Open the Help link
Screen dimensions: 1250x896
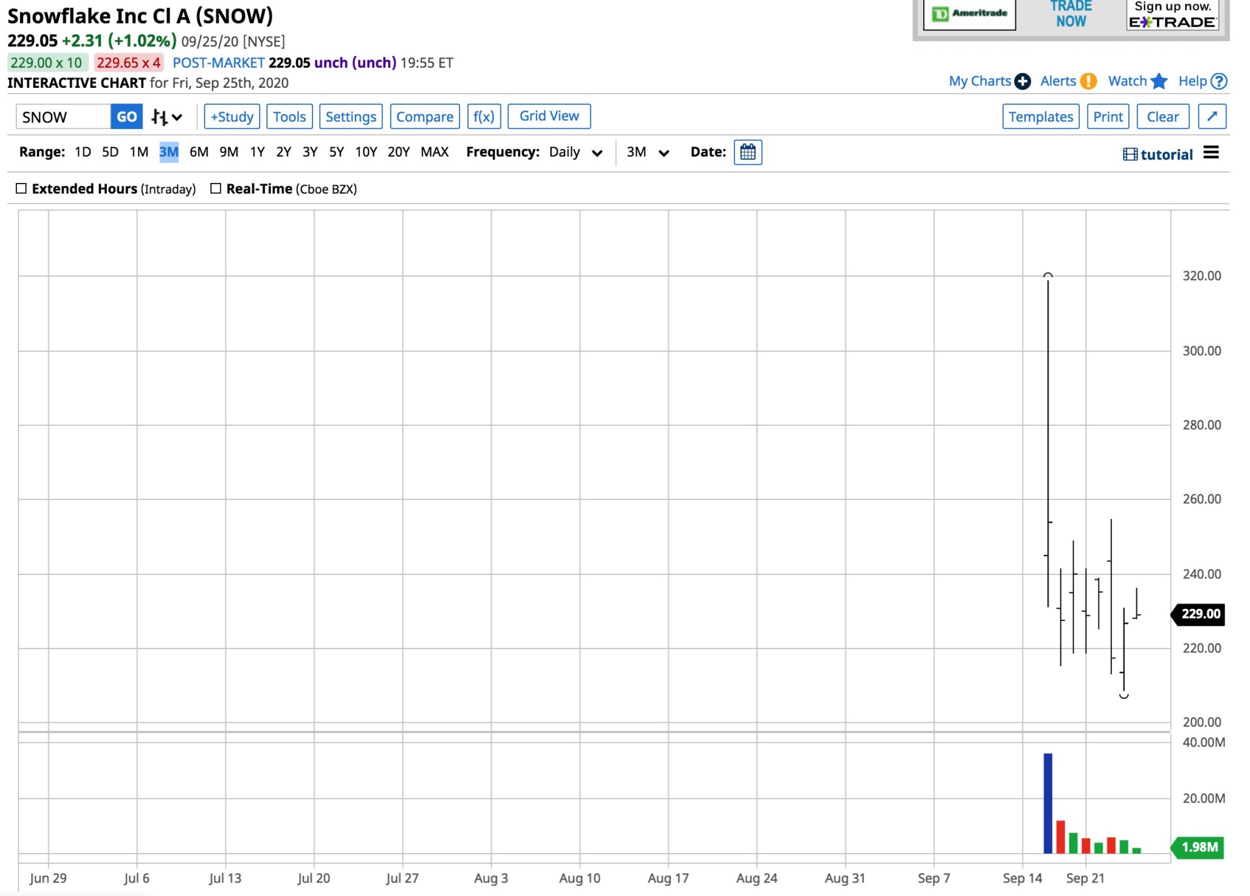point(1192,81)
